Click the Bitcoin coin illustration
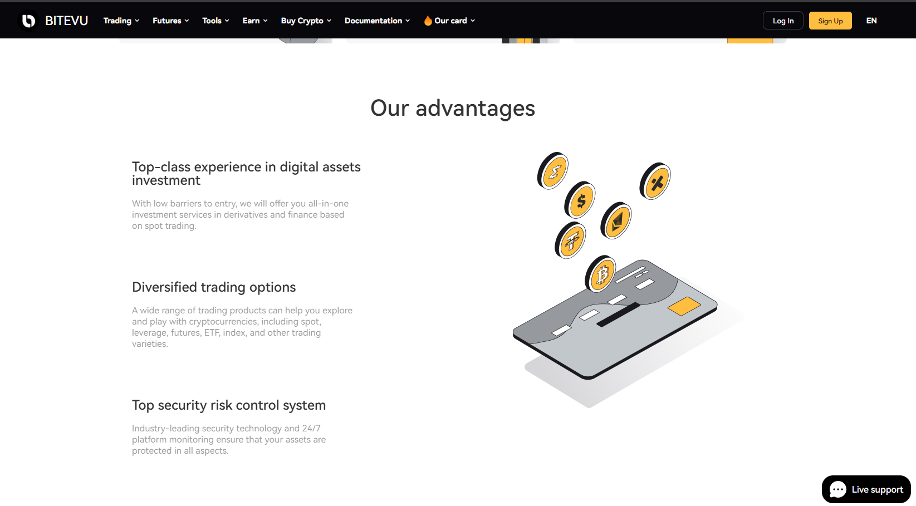Image resolution: width=916 pixels, height=506 pixels. click(601, 274)
